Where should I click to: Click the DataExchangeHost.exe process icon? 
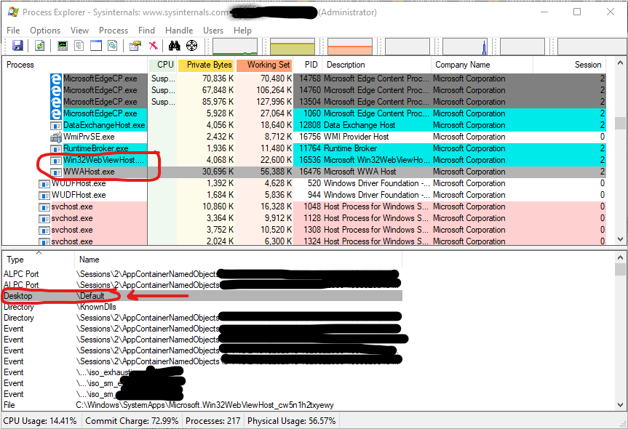click(56, 126)
